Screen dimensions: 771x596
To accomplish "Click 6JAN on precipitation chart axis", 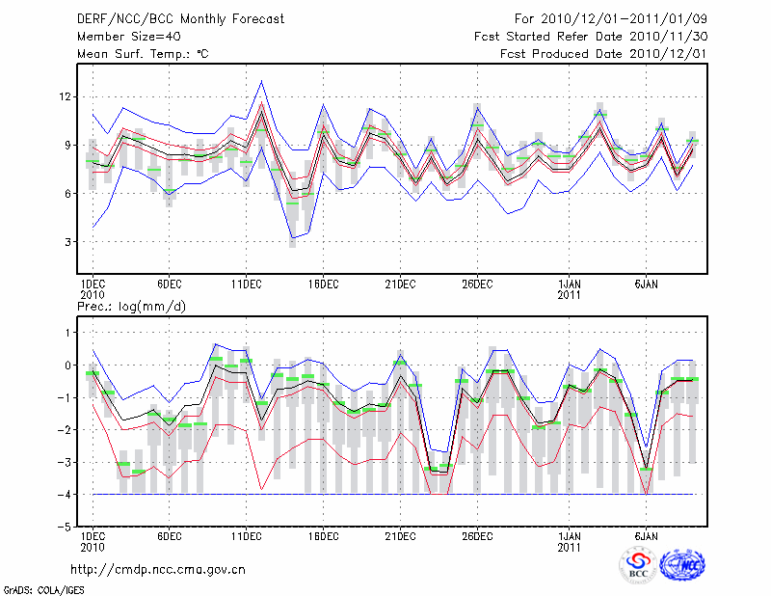I will click(647, 536).
